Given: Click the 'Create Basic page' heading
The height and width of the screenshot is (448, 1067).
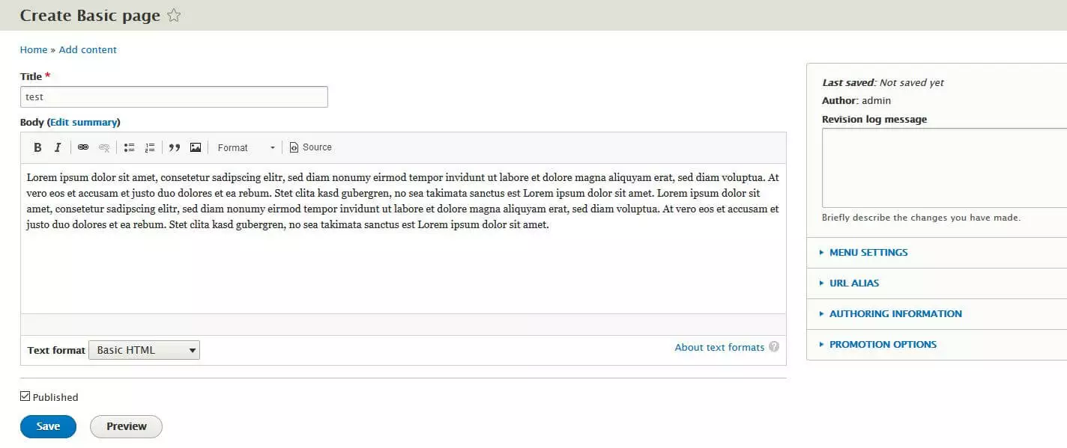Looking at the screenshot, I should pos(90,16).
